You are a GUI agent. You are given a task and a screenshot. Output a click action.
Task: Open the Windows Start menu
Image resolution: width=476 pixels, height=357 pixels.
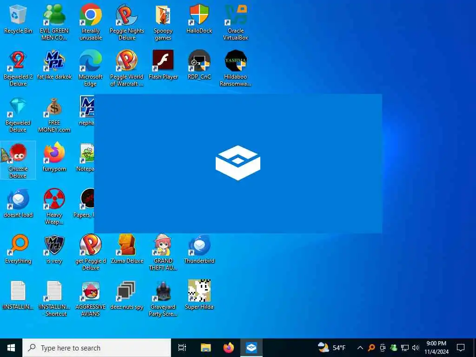(11, 348)
